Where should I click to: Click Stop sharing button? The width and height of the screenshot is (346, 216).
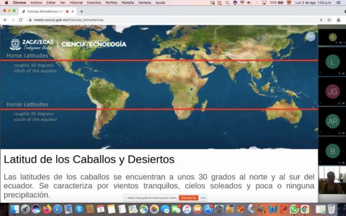tap(188, 198)
